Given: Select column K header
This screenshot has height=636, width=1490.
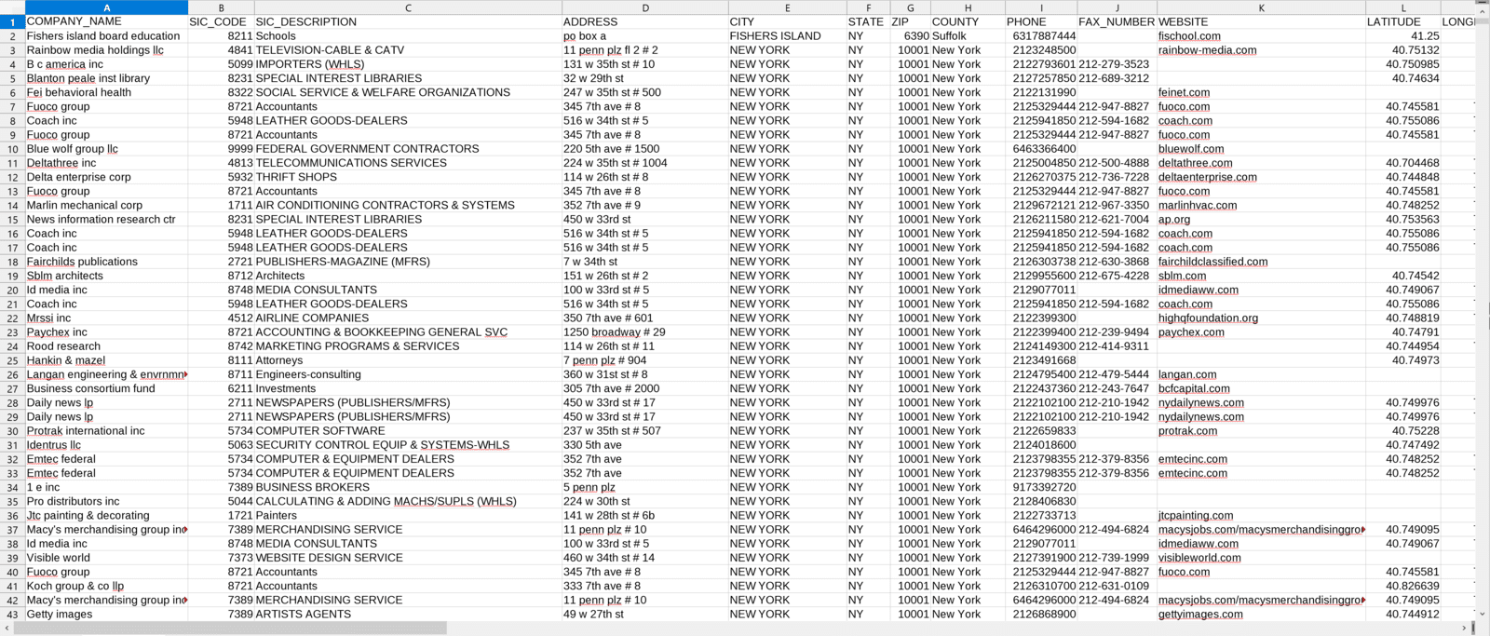Looking at the screenshot, I should (1262, 7).
